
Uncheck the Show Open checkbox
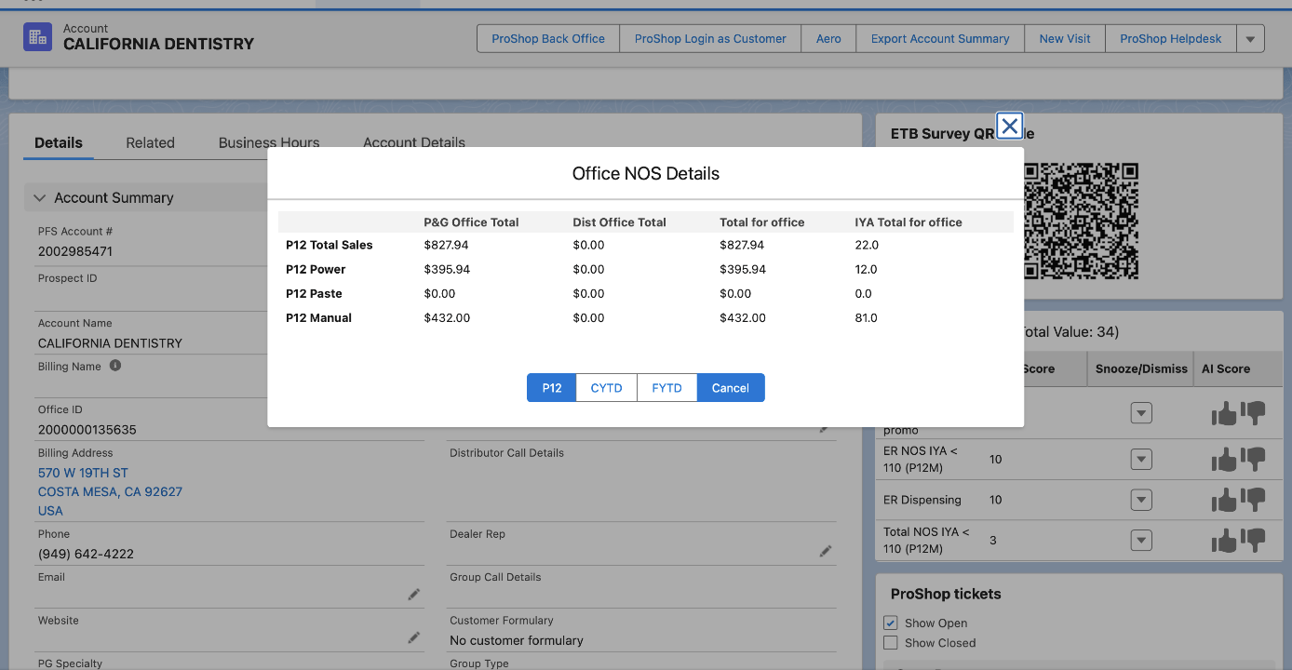pos(890,623)
